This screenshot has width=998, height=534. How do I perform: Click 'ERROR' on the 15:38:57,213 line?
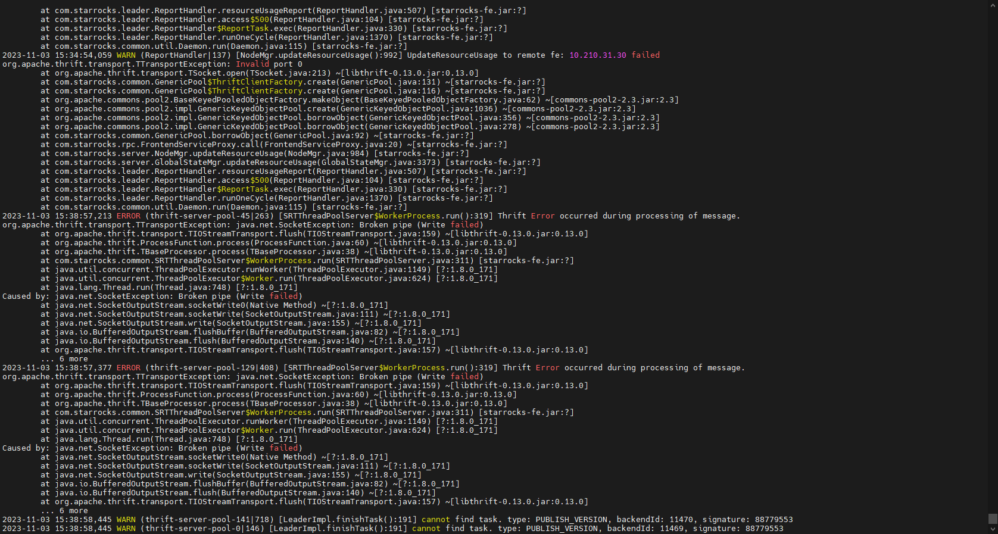129,216
